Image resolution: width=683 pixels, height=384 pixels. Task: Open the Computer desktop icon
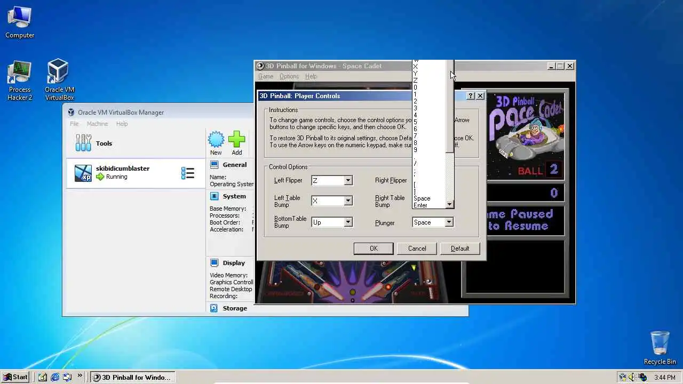pyautogui.click(x=20, y=23)
